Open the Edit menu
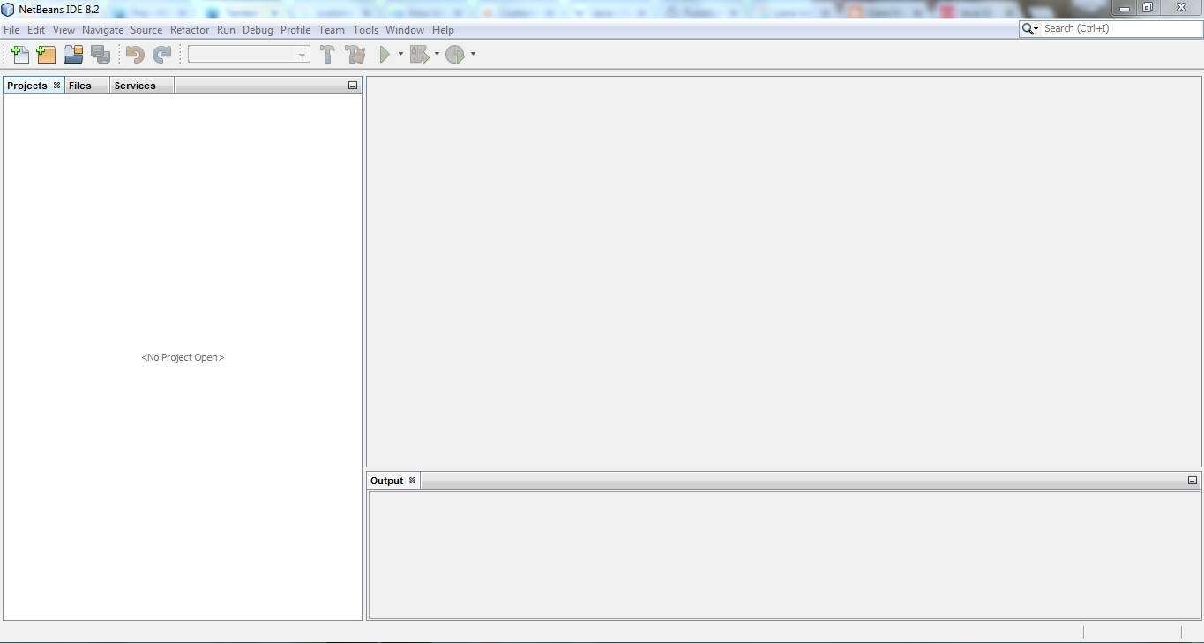Screen dimensions: 1204x643 [x=36, y=30]
